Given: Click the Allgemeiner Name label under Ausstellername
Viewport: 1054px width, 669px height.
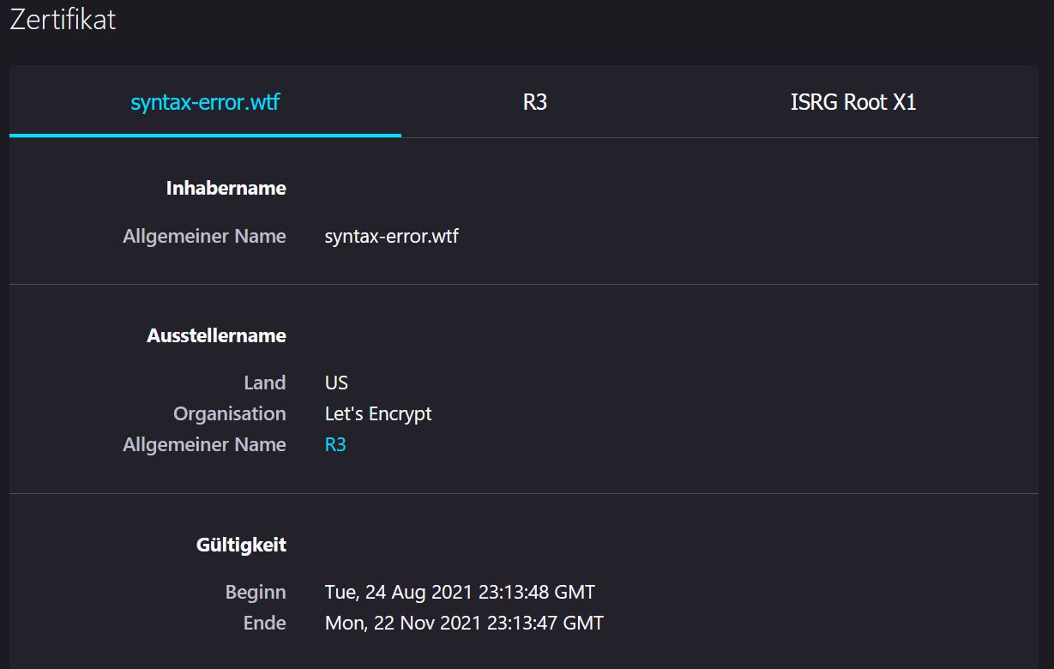Looking at the screenshot, I should click(x=204, y=444).
